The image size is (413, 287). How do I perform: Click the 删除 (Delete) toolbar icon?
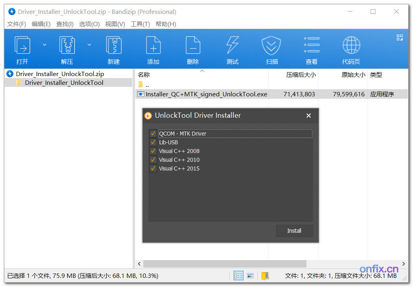coord(193,48)
